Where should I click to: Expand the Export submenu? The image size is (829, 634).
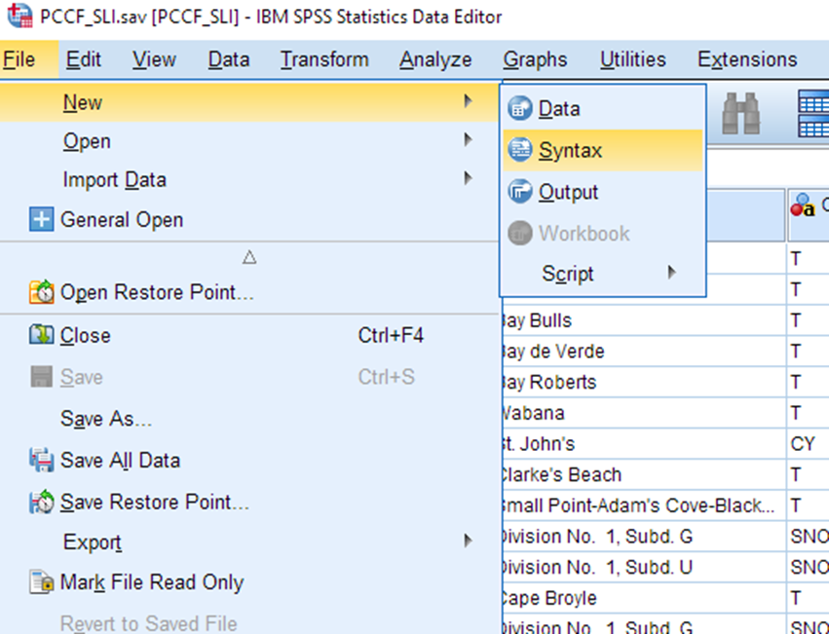coord(470,541)
